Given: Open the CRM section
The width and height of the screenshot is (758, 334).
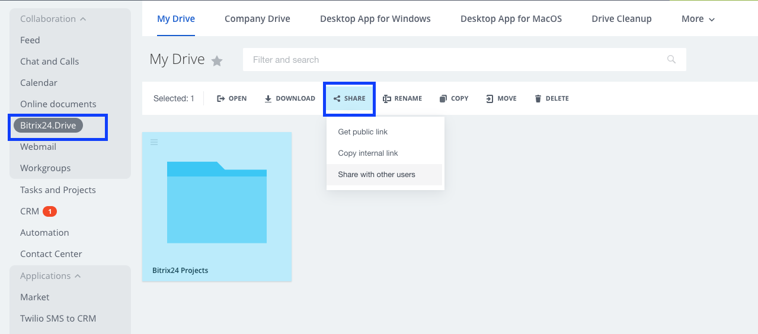Looking at the screenshot, I should [x=30, y=211].
